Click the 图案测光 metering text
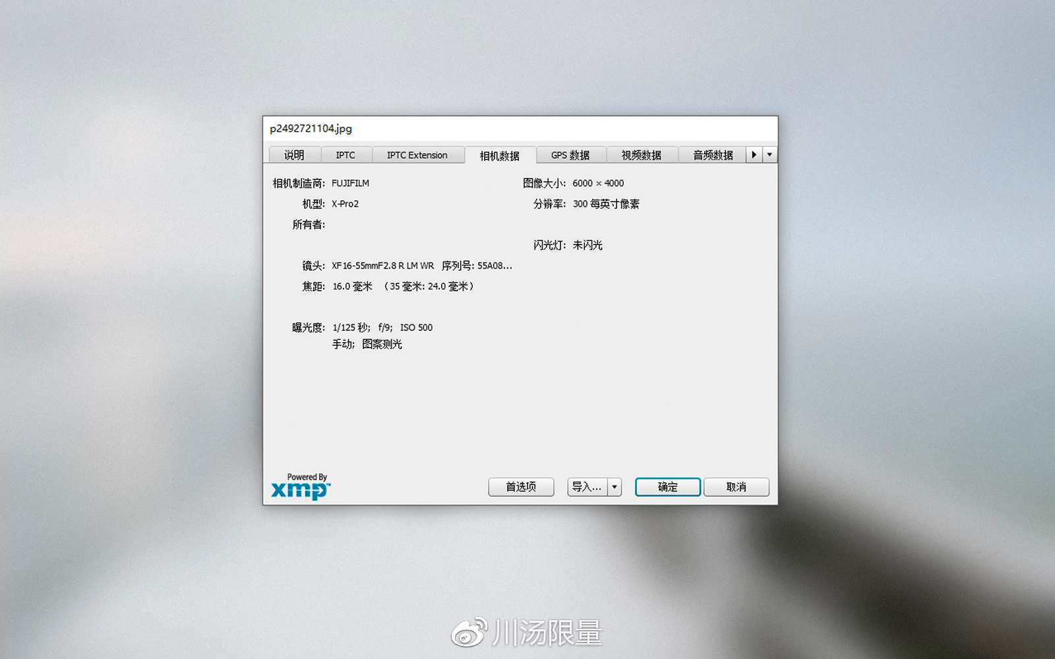The height and width of the screenshot is (659, 1055). (x=382, y=344)
